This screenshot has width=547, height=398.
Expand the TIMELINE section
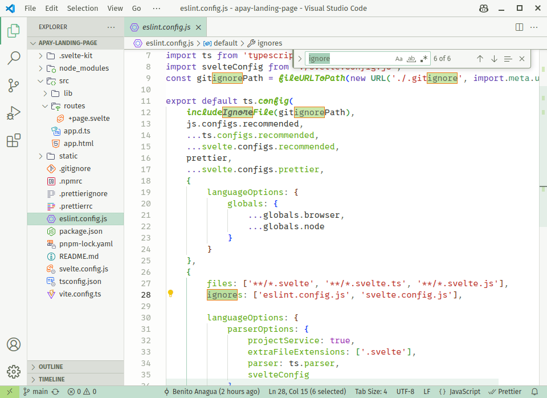coord(75,380)
